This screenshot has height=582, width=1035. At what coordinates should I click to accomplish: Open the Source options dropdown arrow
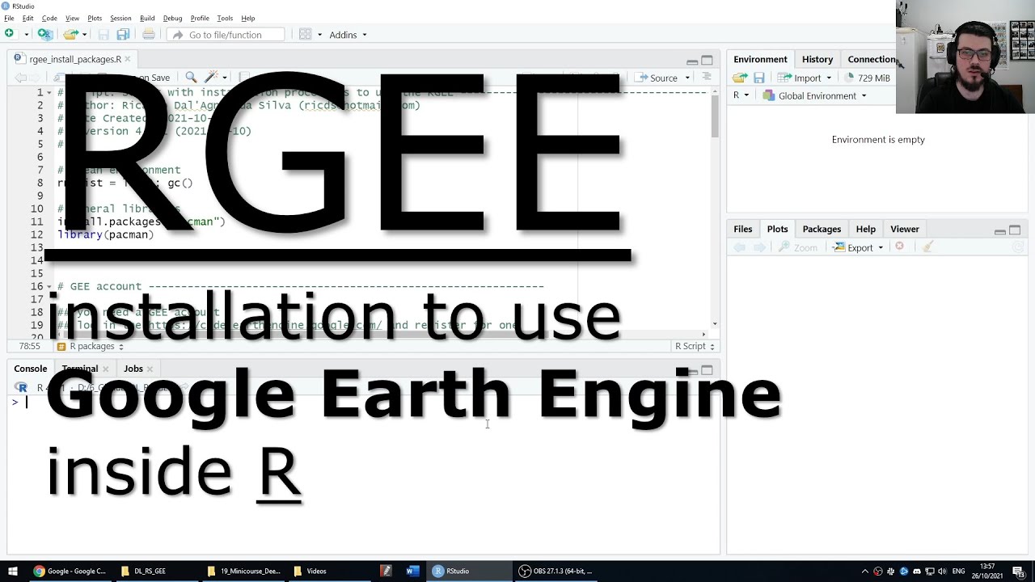687,78
